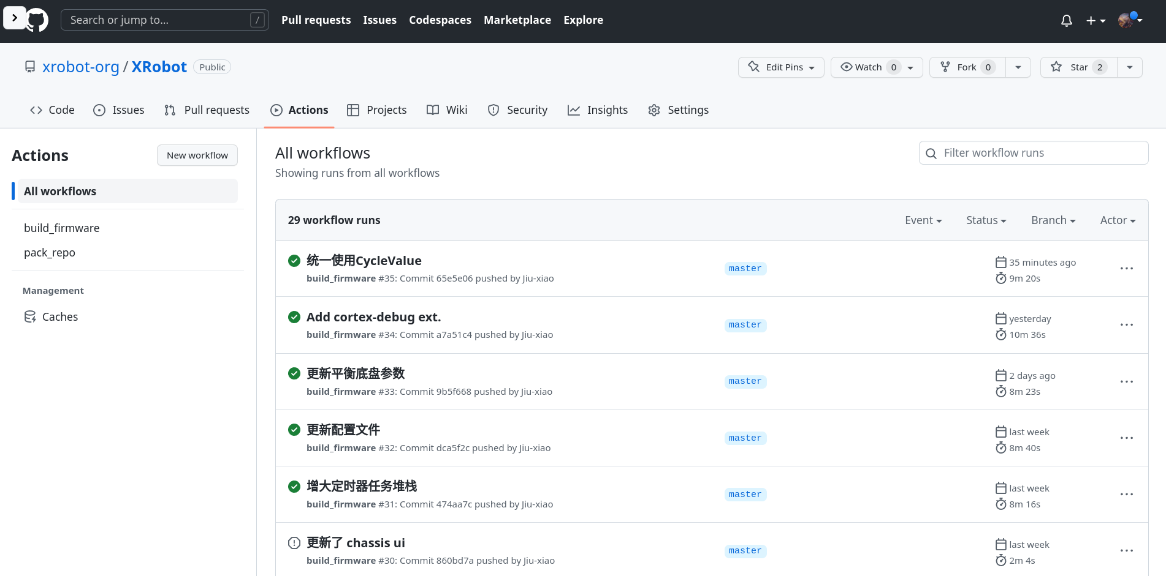Click master branch label for run #31
The height and width of the screenshot is (576, 1166).
pos(745,495)
